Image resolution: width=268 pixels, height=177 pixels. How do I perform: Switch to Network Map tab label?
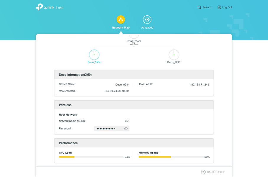pos(121,28)
